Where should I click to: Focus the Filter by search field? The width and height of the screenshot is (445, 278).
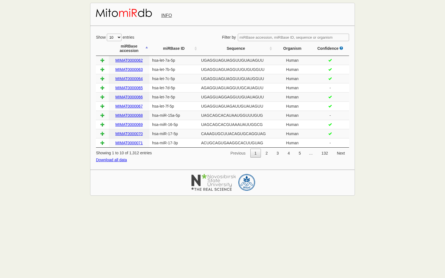[293, 37]
